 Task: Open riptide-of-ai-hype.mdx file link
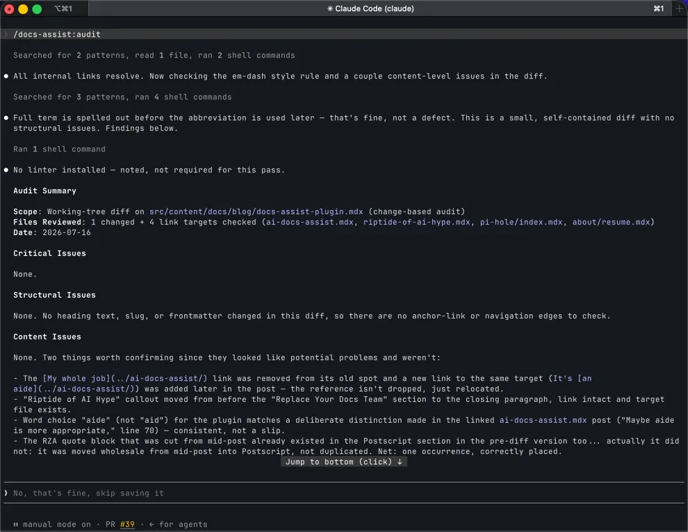(x=416, y=222)
